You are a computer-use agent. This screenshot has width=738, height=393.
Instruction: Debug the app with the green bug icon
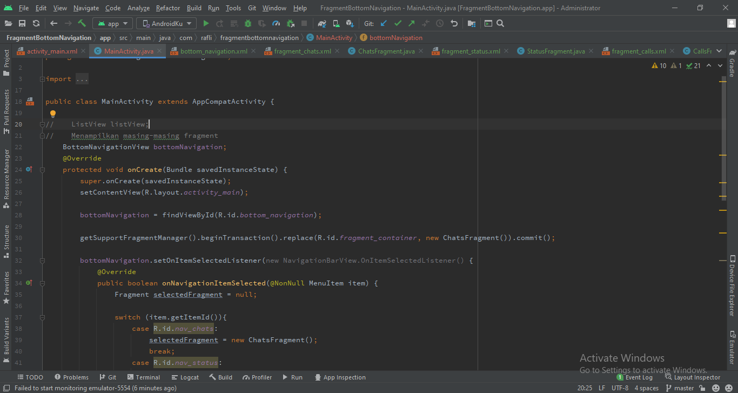[x=248, y=23]
